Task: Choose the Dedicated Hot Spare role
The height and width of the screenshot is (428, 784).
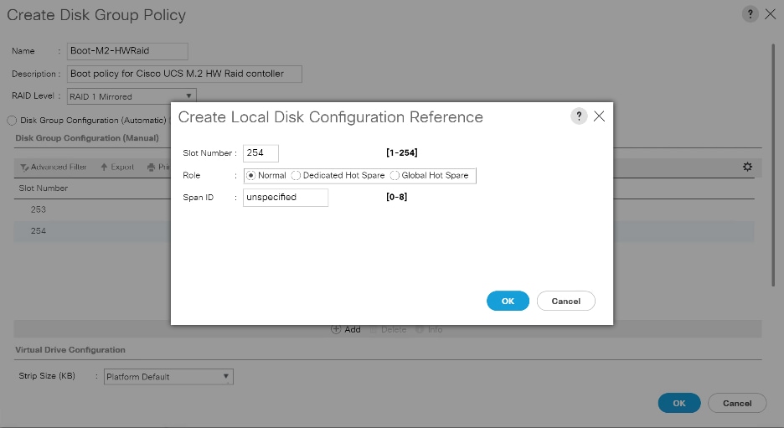Action: click(x=296, y=176)
